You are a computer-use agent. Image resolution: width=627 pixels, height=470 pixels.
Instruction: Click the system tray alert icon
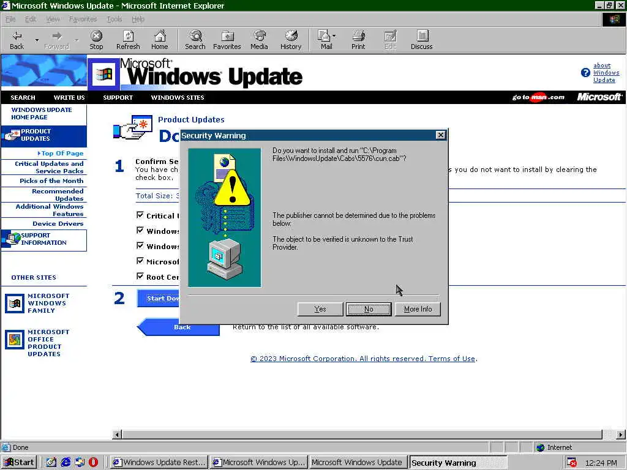572,463
